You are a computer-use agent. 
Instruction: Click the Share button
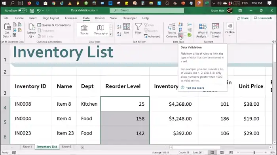point(243,18)
